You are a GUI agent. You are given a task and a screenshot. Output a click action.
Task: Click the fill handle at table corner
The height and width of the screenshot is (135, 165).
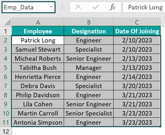click(160, 127)
